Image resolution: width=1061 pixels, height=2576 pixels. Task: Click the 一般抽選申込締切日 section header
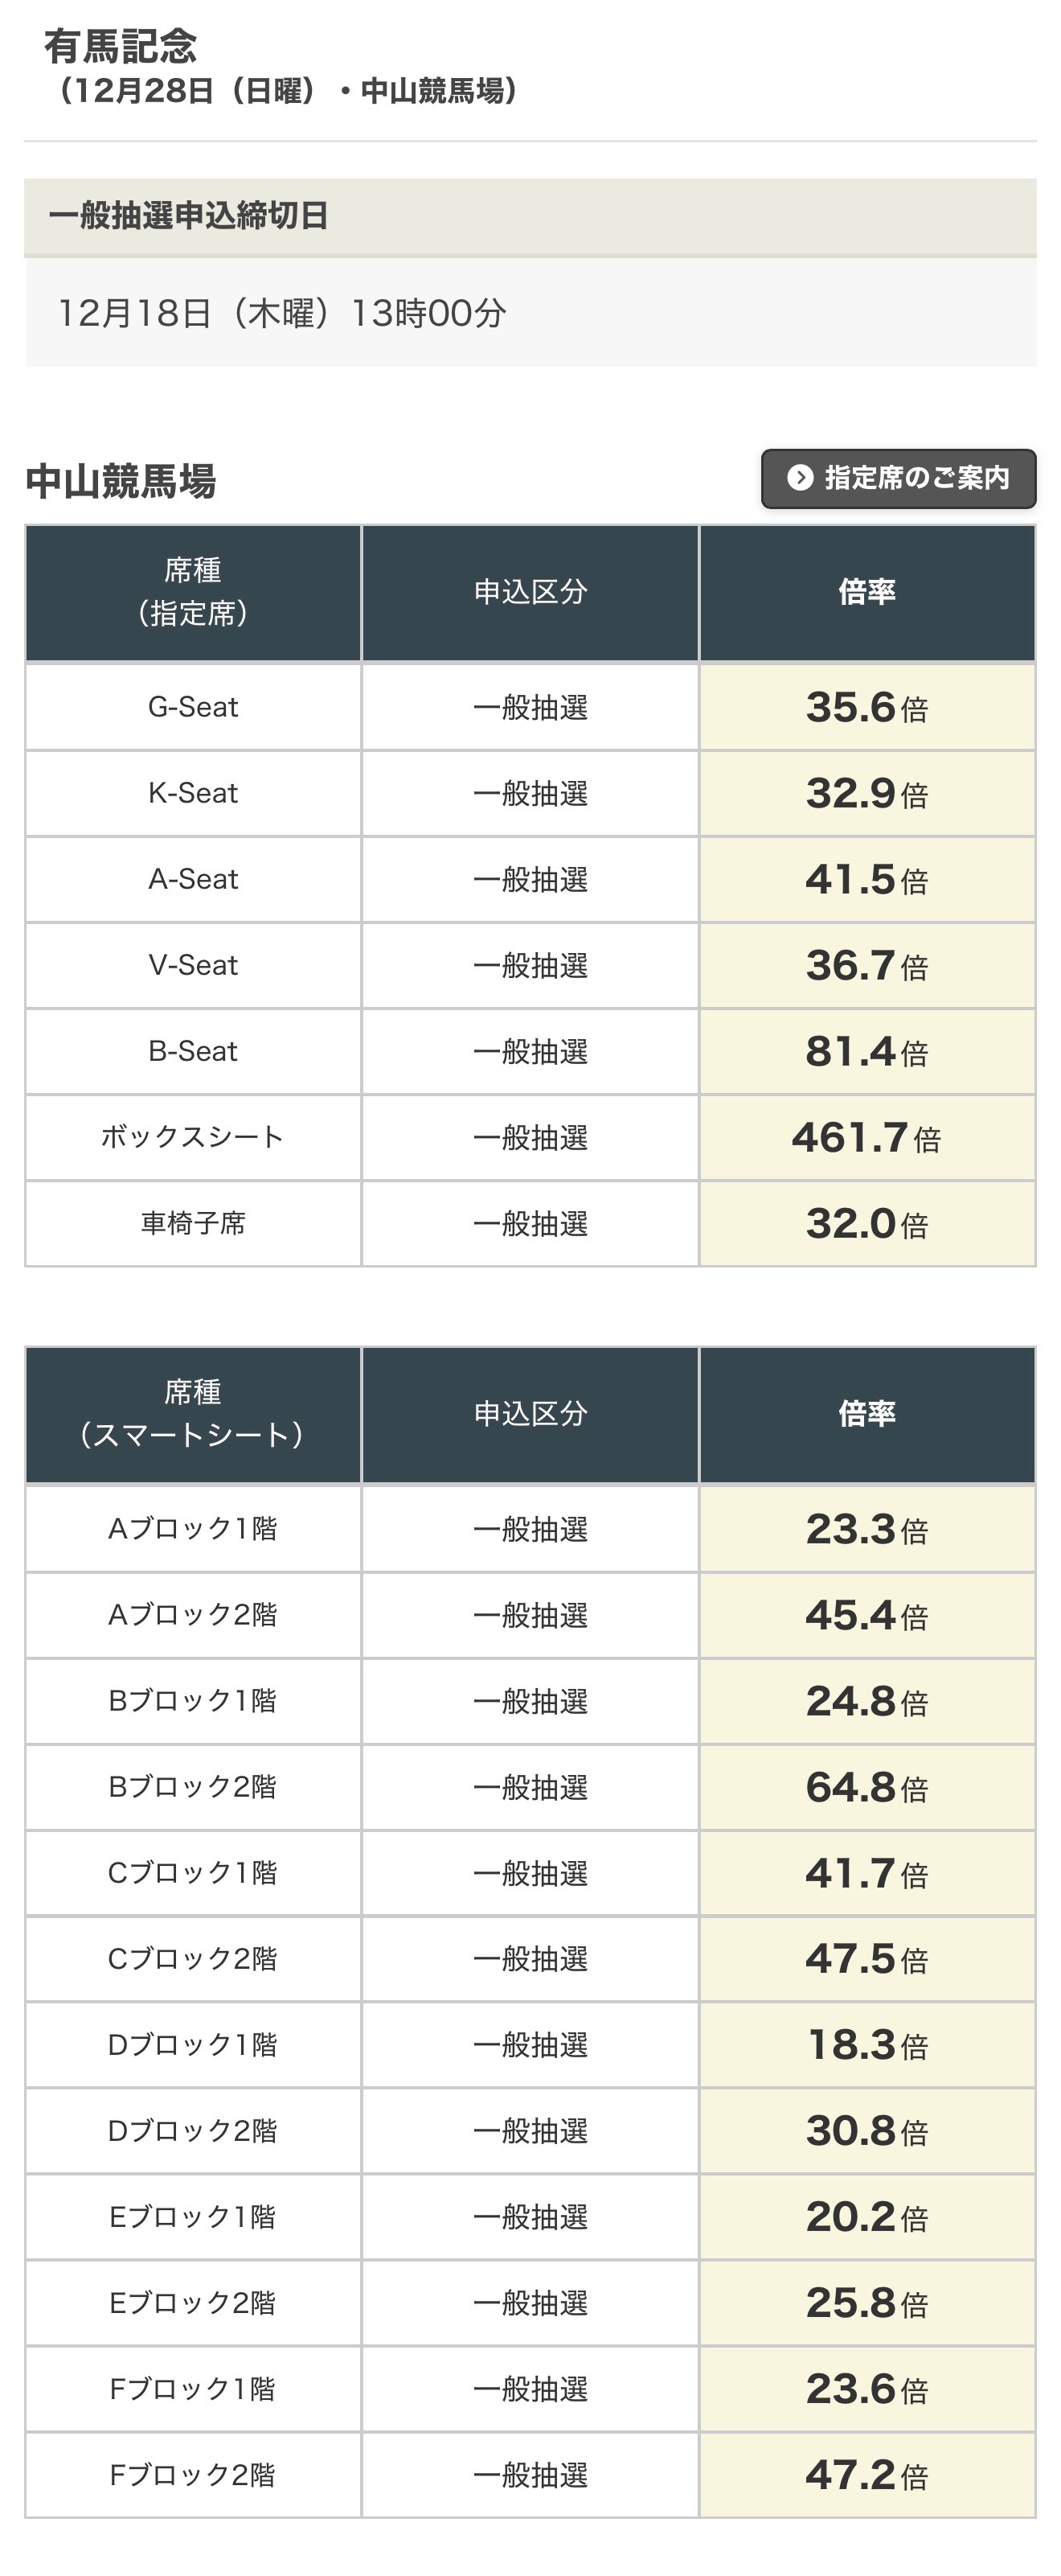(189, 216)
